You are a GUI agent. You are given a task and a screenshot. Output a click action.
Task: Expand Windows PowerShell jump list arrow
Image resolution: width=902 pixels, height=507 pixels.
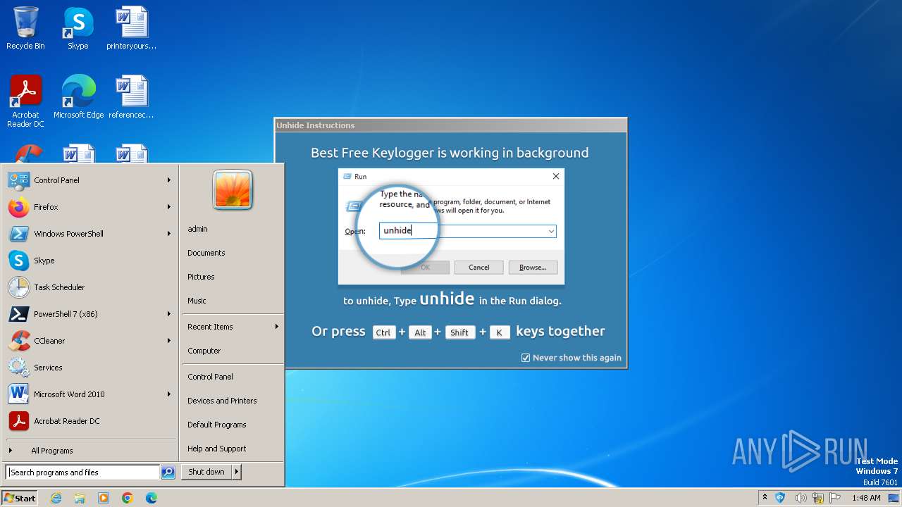[169, 234]
